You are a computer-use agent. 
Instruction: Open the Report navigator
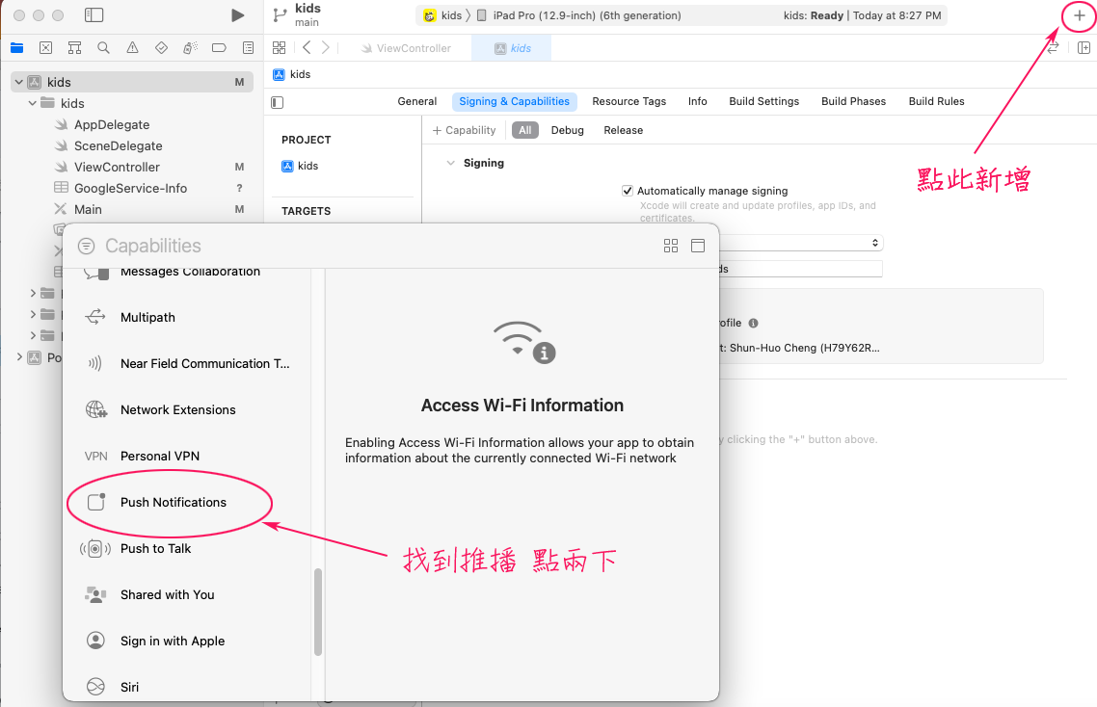pos(249,47)
